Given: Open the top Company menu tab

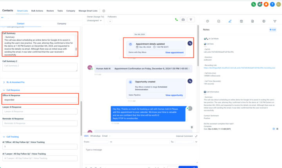Looking at the screenshot, I should click(x=70, y=11).
